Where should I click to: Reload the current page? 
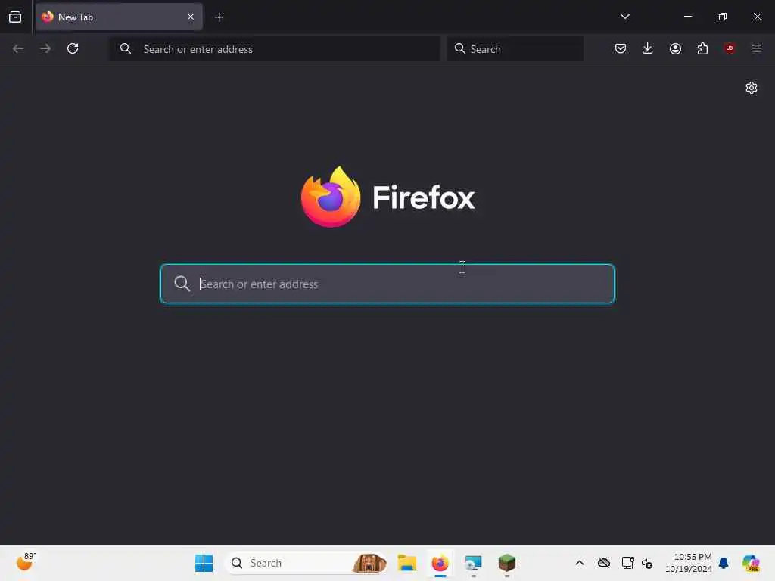tap(73, 48)
